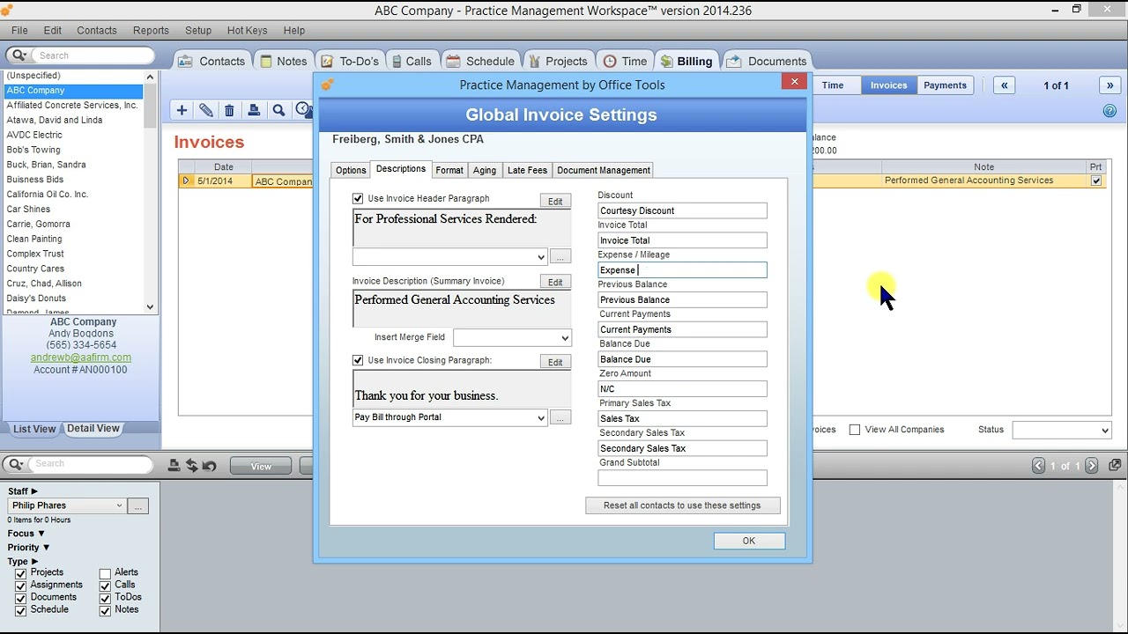Screen dimensions: 1128x634
Task: Click the pop-out window icon at lower right
Action: 1115,465
